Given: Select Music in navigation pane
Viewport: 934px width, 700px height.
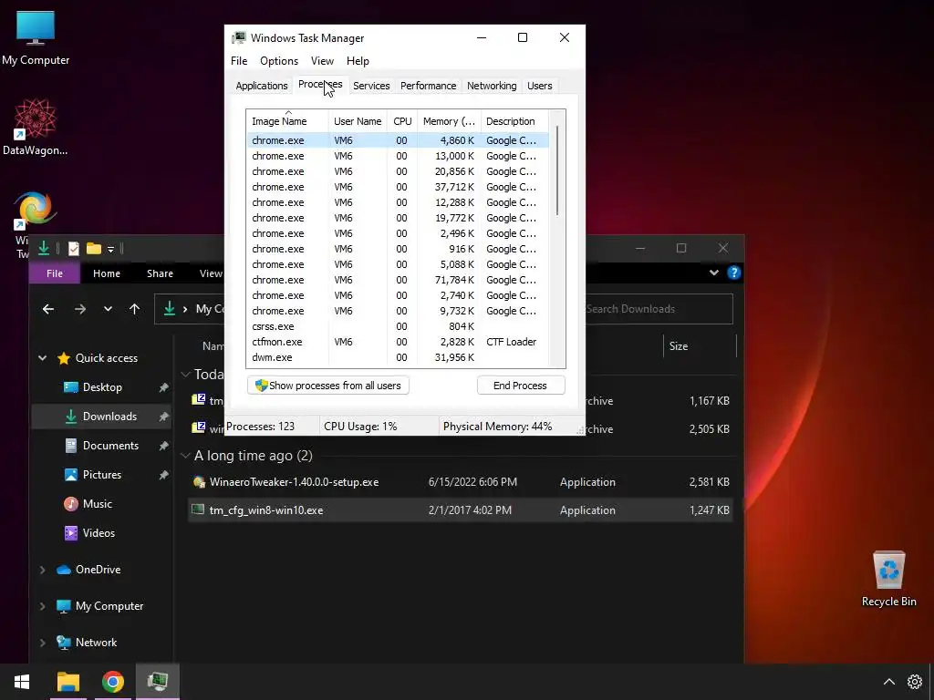Looking at the screenshot, I should tap(97, 503).
